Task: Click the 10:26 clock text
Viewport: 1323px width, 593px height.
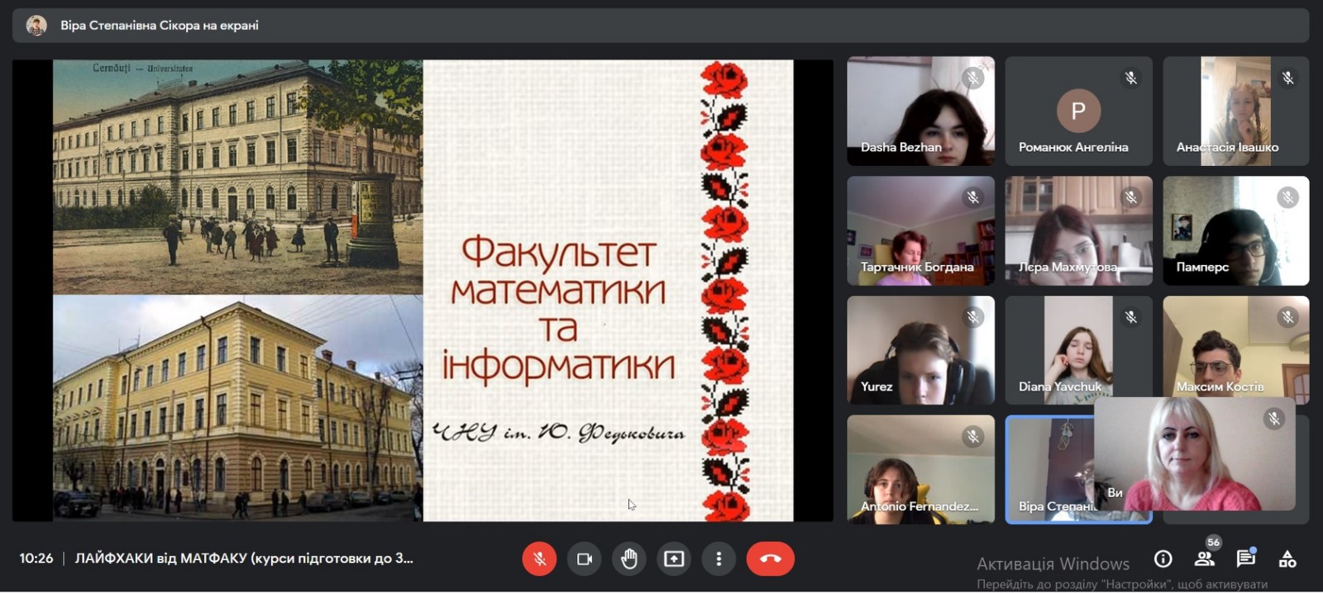Action: pos(36,559)
